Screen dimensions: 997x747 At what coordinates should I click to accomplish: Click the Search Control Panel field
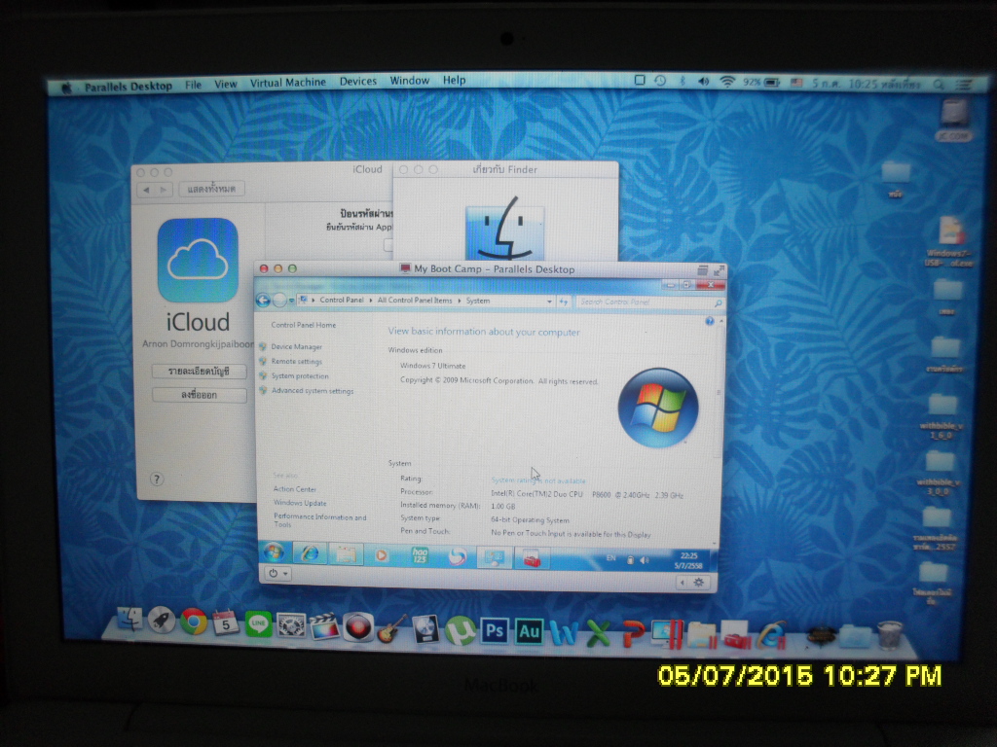pyautogui.click(x=651, y=302)
